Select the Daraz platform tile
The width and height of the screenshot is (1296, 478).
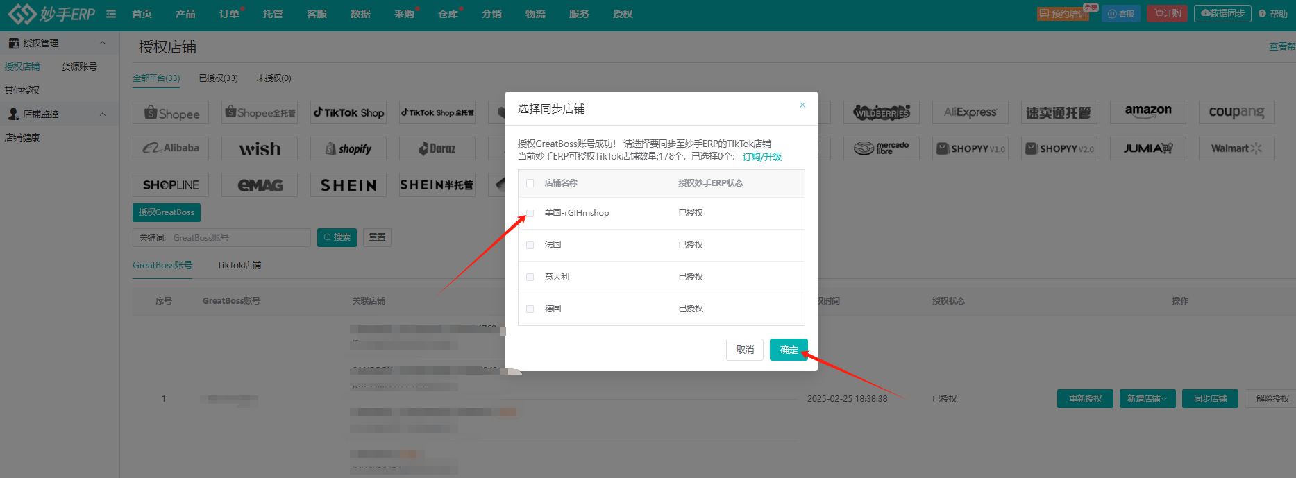437,148
